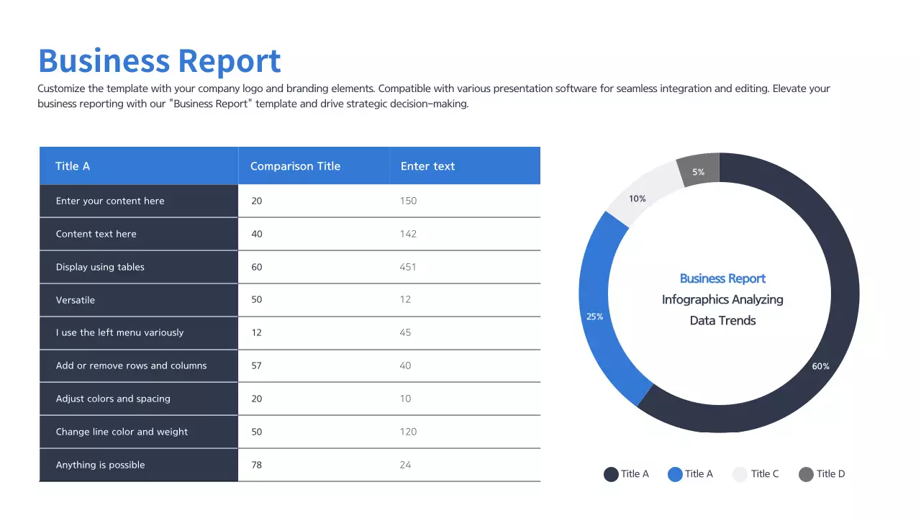Click the Business Report slide title

pyautogui.click(x=158, y=61)
